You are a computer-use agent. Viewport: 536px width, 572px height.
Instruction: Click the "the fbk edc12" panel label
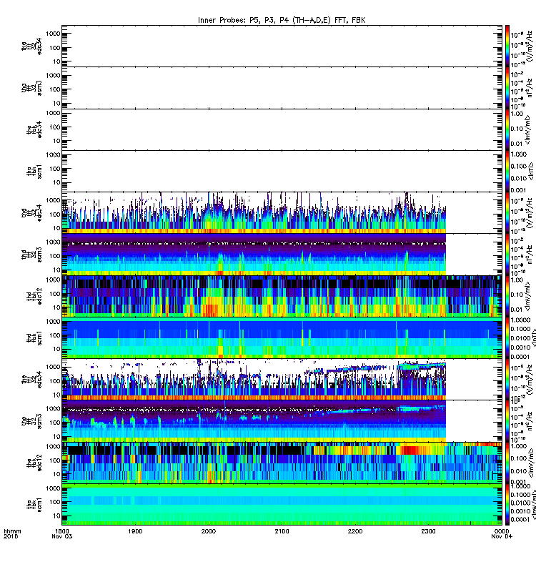pos(34,463)
